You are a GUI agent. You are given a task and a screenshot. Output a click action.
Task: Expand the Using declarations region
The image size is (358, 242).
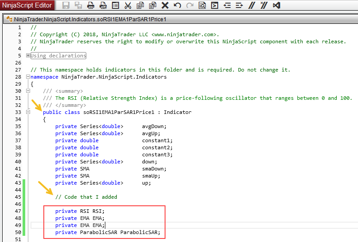click(28, 55)
